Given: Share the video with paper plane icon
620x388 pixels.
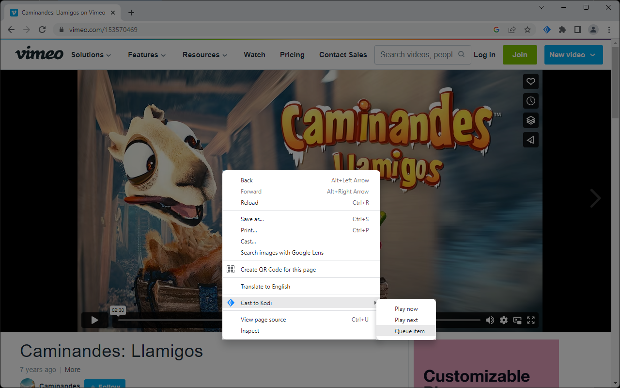Looking at the screenshot, I should pos(531,140).
